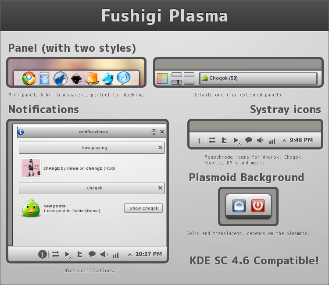Select the Choqok (59) taskbar entry
329x285 pixels.
[x=257, y=78]
